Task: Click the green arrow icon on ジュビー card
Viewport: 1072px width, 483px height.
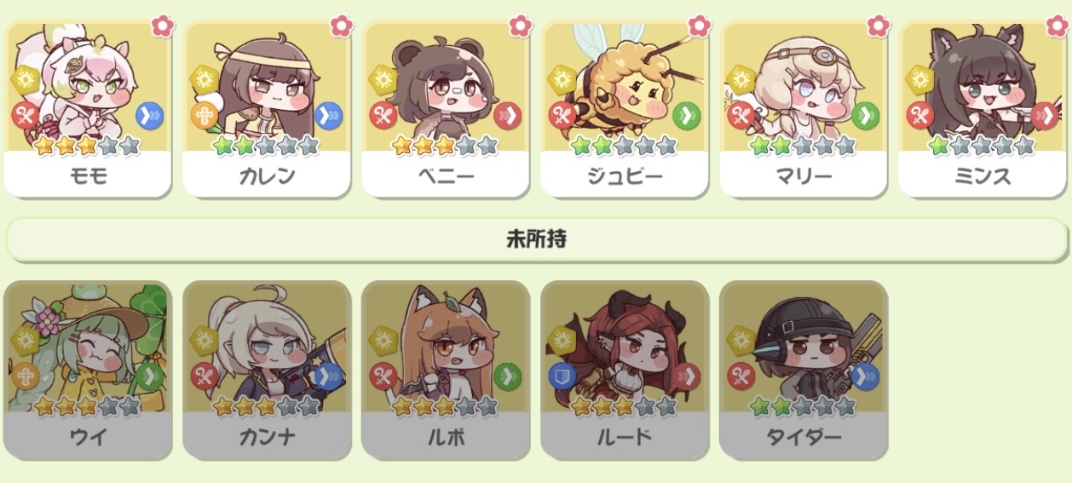Action: [x=686, y=115]
